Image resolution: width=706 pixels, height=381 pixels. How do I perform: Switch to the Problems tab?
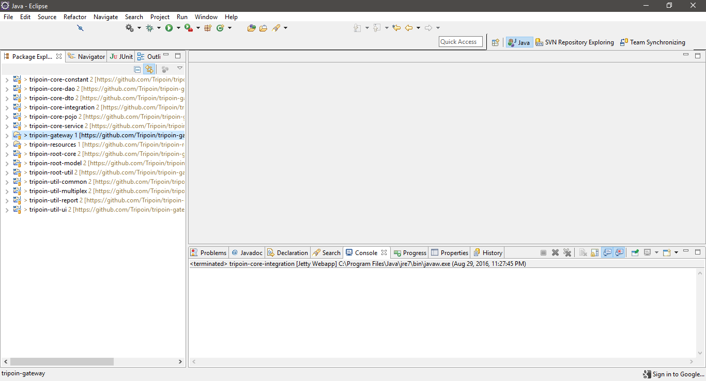click(208, 252)
